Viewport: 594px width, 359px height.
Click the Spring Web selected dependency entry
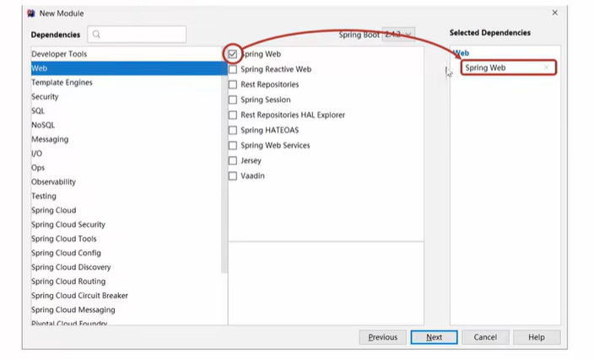pos(509,67)
